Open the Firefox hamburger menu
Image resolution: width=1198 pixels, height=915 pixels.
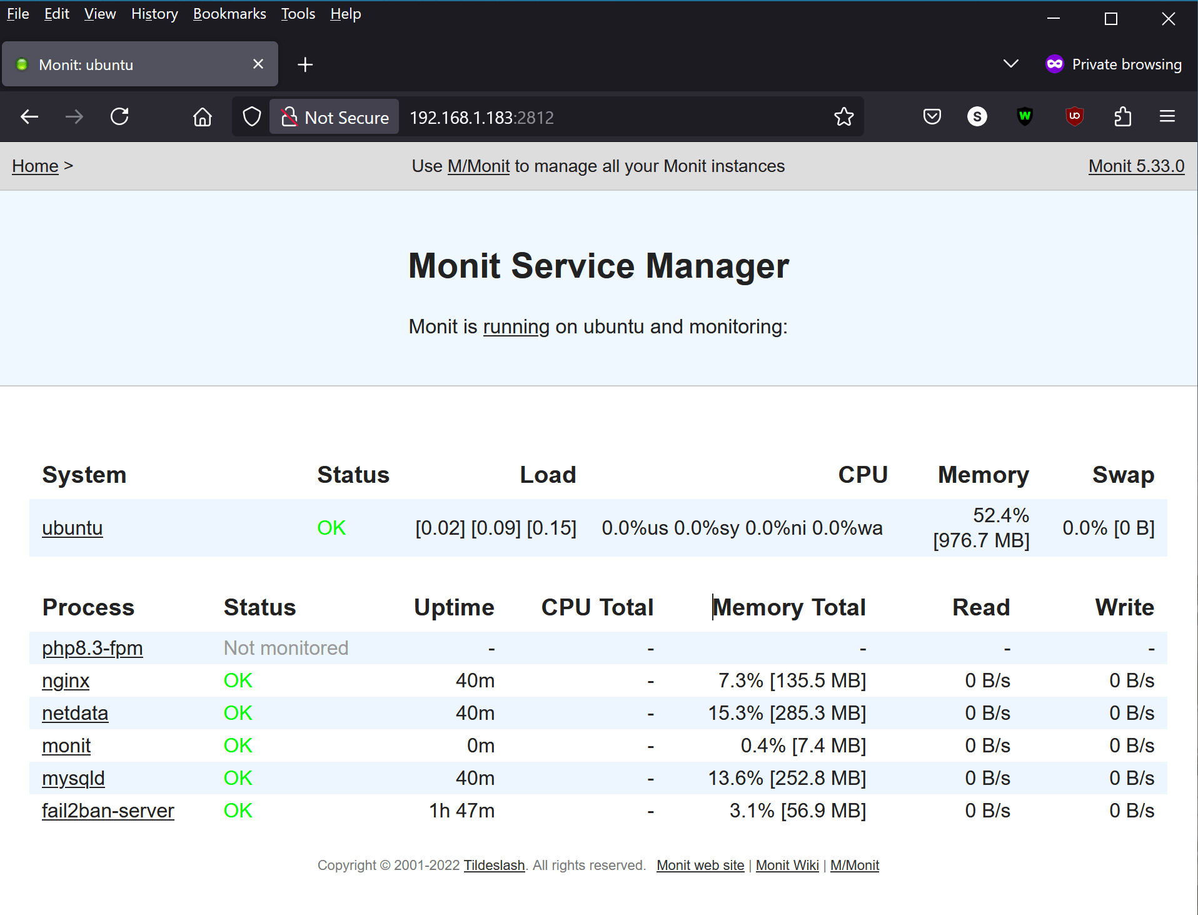tap(1167, 116)
